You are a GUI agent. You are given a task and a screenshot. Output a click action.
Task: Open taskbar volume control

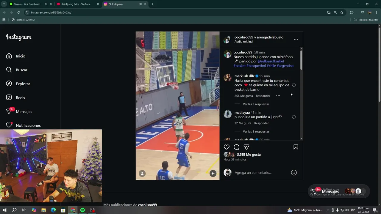pyautogui.click(x=347, y=210)
